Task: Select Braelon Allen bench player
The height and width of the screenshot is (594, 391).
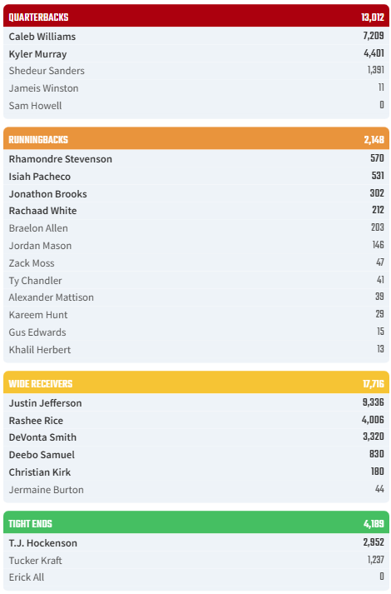Action: click(195, 227)
